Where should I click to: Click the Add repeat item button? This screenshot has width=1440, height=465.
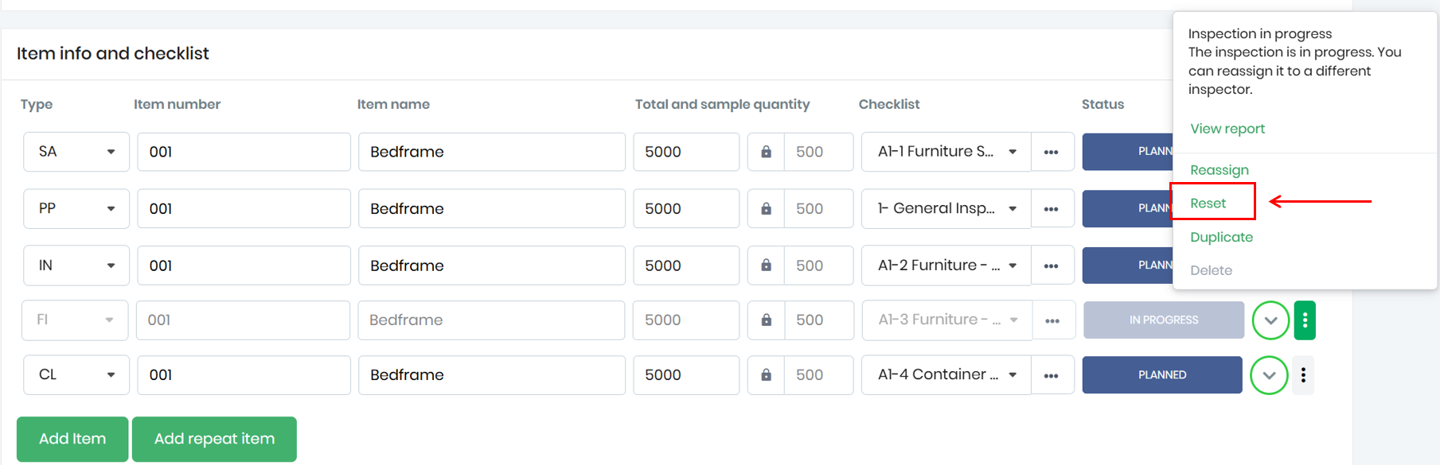(x=214, y=439)
